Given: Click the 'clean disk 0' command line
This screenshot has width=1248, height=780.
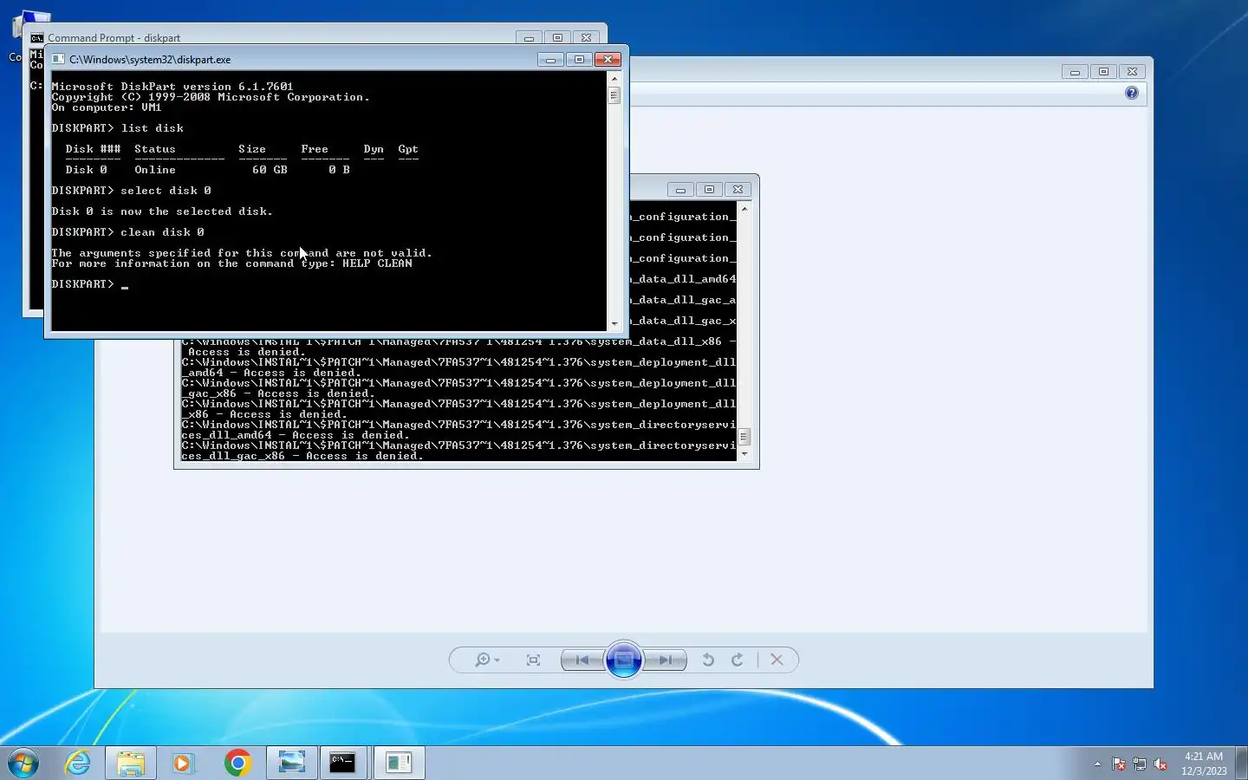Looking at the screenshot, I should click(162, 232).
